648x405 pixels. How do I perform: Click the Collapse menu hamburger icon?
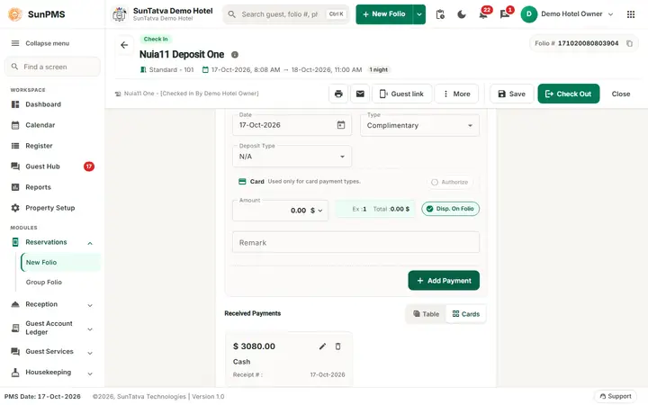click(15, 43)
